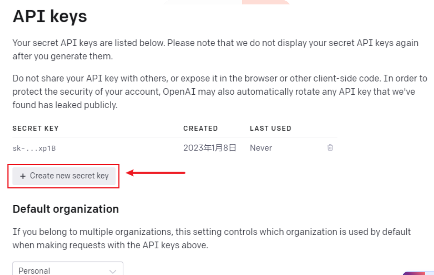Click the API keys page heading
The width and height of the screenshot is (434, 275).
50,16
